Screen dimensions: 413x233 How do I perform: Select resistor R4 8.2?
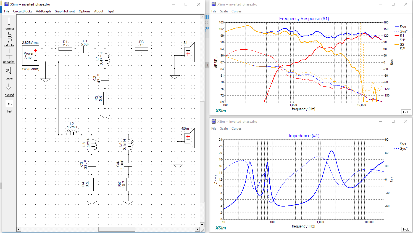click(92, 184)
